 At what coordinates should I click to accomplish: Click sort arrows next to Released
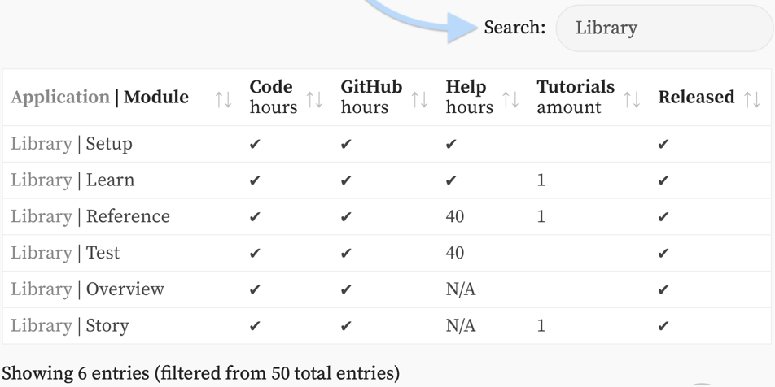[x=752, y=99]
